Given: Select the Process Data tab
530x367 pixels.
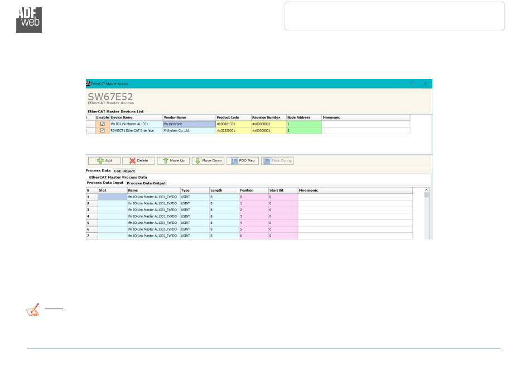Looking at the screenshot, I should tap(98, 170).
